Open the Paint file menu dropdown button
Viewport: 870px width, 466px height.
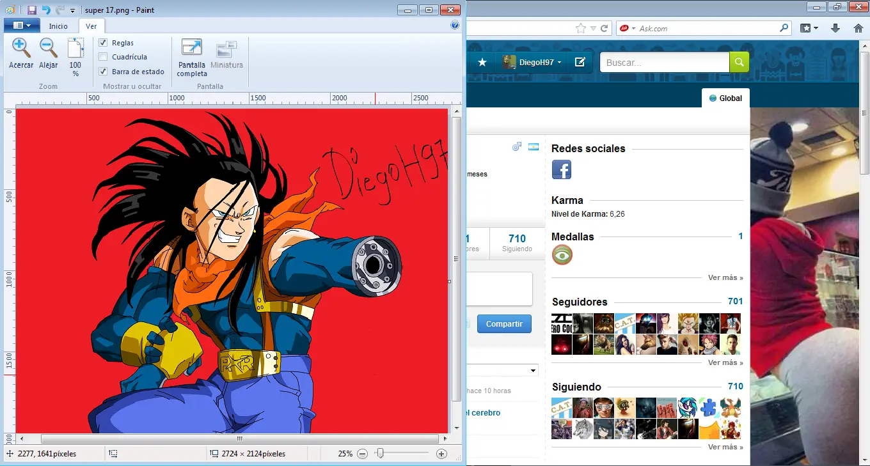(x=22, y=26)
